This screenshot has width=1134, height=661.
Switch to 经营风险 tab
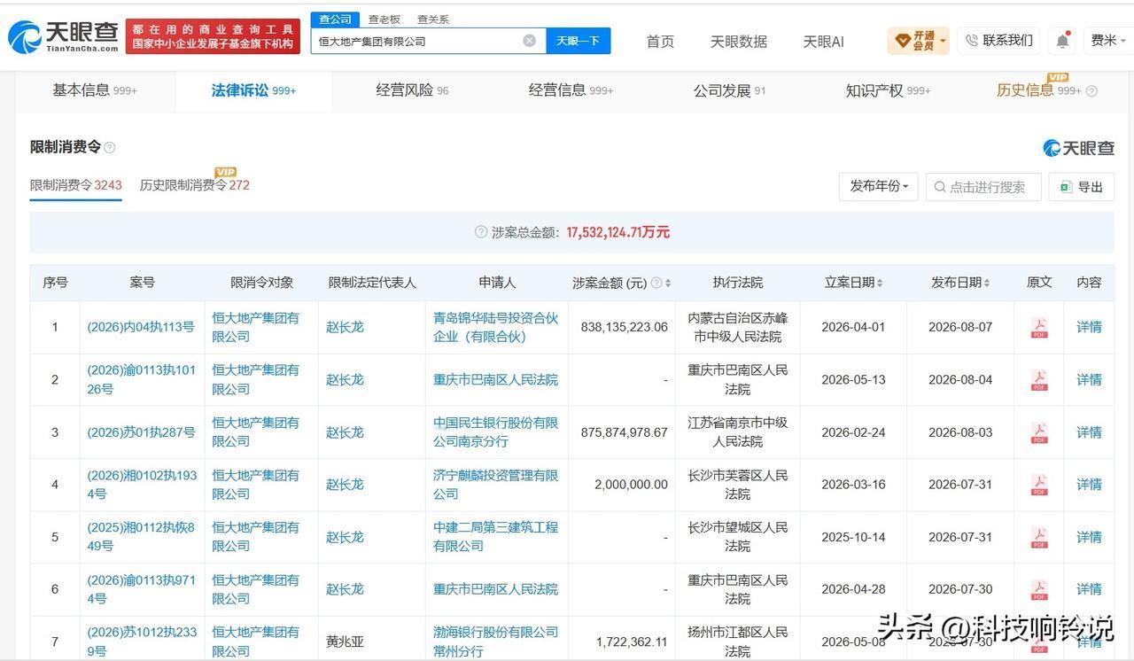click(412, 90)
